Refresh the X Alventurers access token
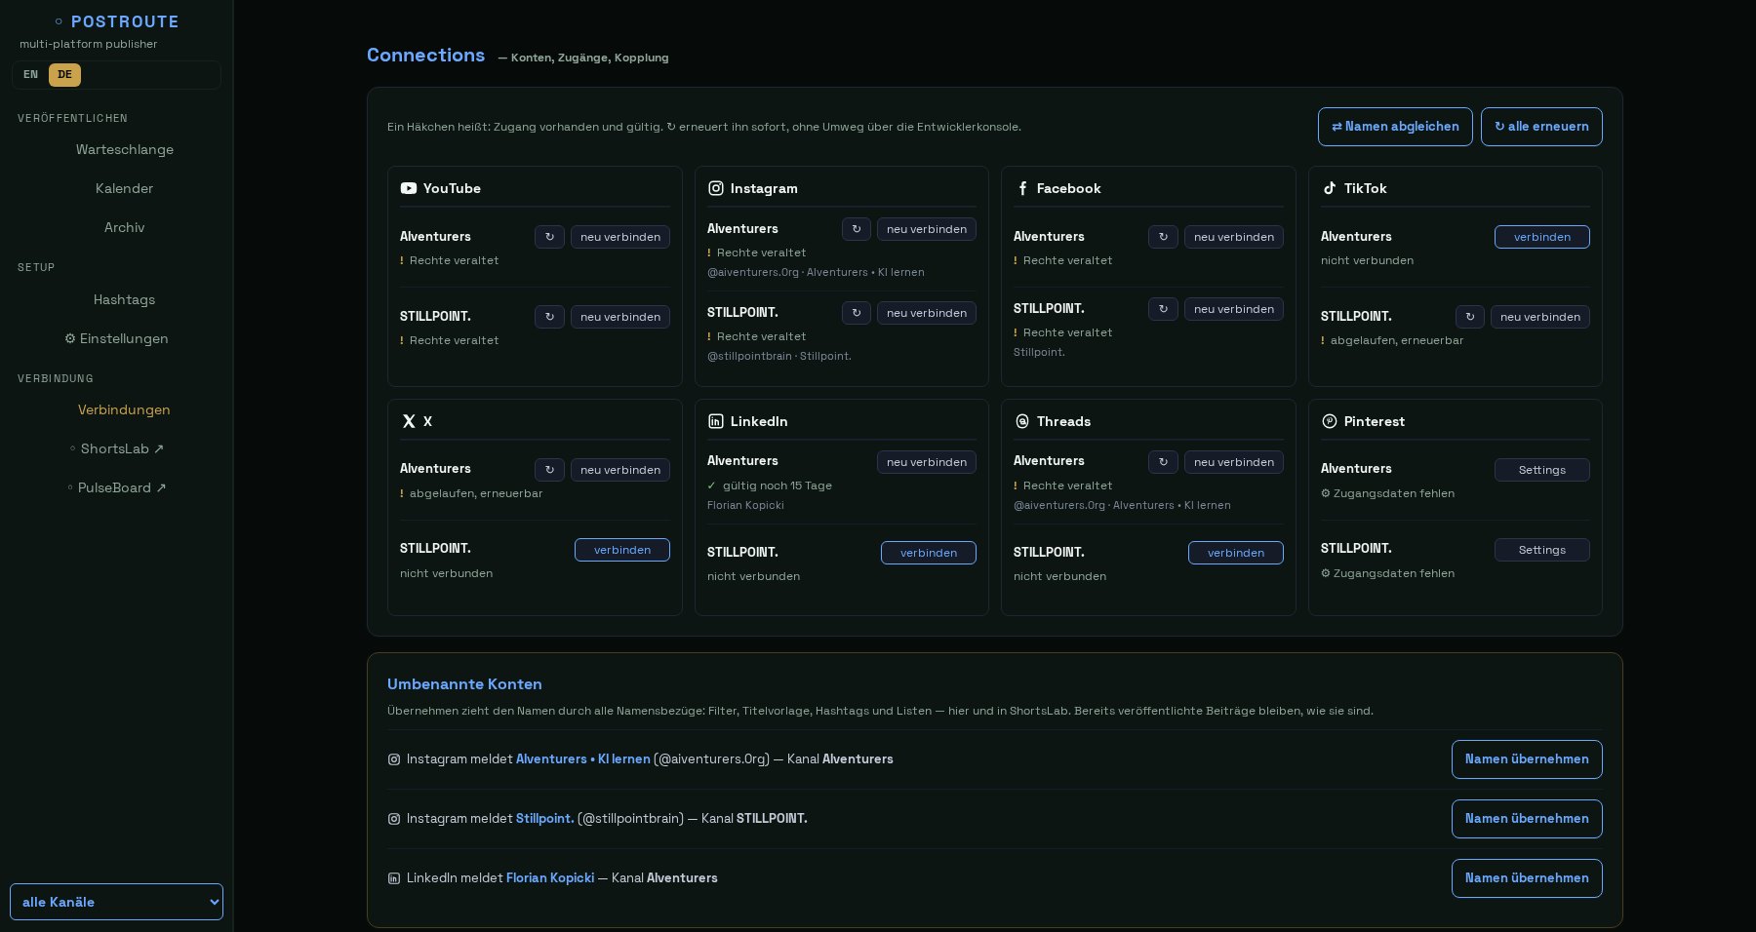Image resolution: width=1756 pixels, height=932 pixels. [x=549, y=470]
